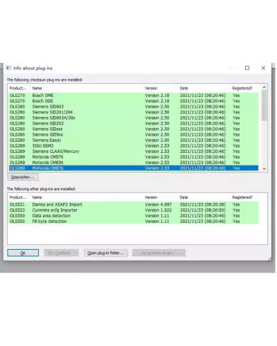
Task: Click the disabled DLL Conflicts button
Action: [x=61, y=253]
